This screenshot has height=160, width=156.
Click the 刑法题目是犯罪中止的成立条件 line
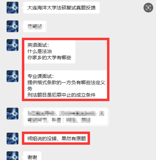(61, 95)
